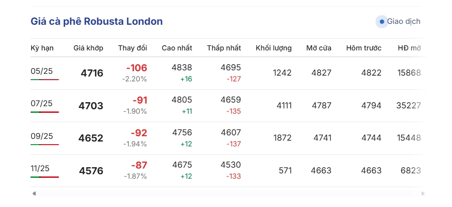Viewport: 452px width, 207px height.
Task: Select the 11/25 contract term
Action: click(x=40, y=169)
